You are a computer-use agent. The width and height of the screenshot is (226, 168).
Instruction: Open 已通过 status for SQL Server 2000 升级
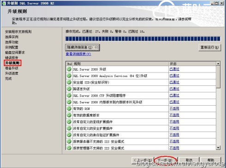point(174,69)
